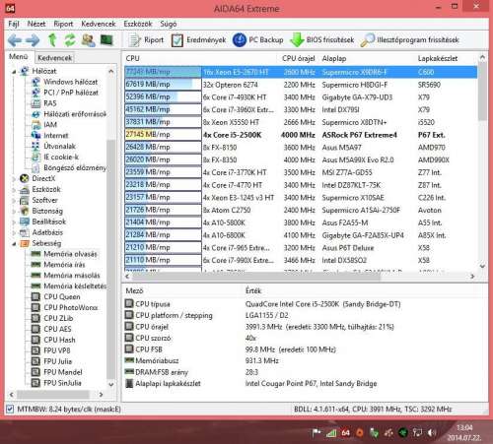
Task: Collapse the Hálózat tree node
Action: coord(14,71)
